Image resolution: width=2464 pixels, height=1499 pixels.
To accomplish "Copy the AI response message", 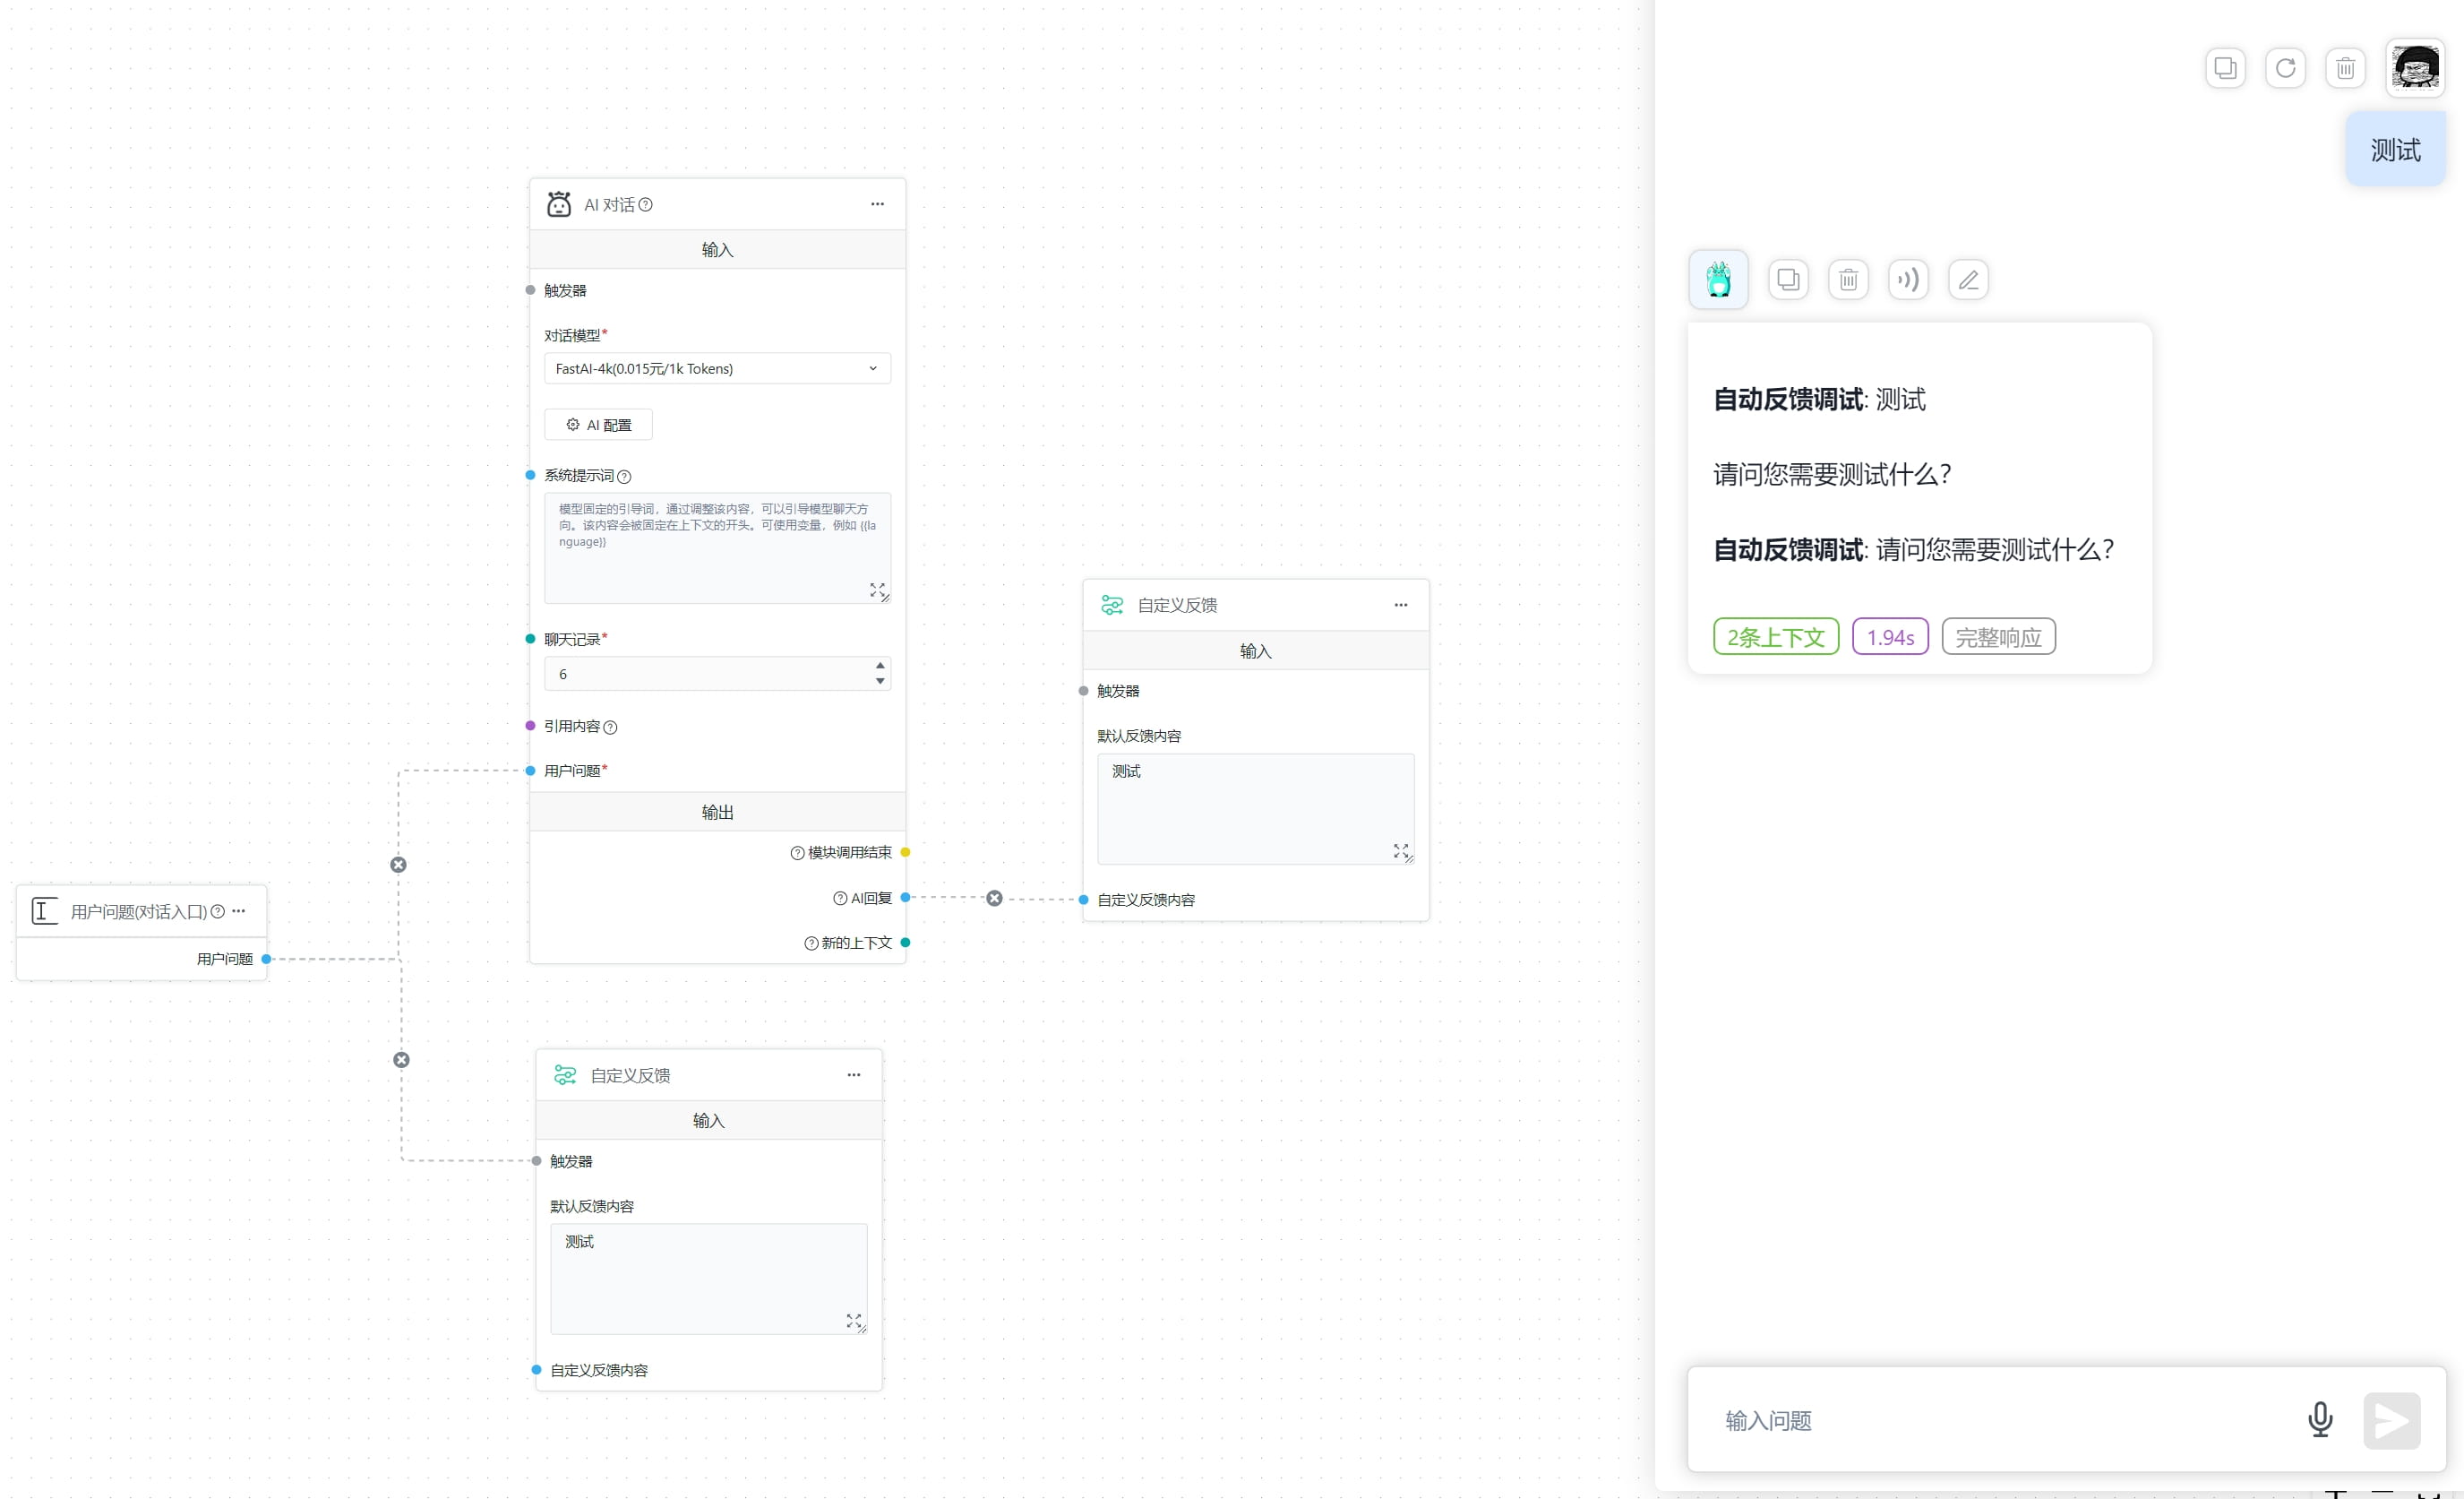I will (1788, 280).
